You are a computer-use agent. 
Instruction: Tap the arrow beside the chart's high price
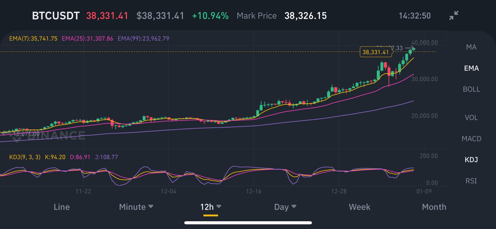click(410, 48)
